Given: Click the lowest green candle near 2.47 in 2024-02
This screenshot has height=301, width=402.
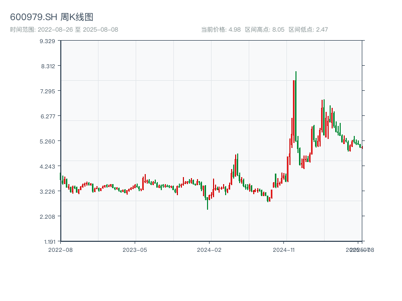Looking at the screenshot, I should coord(208,204).
